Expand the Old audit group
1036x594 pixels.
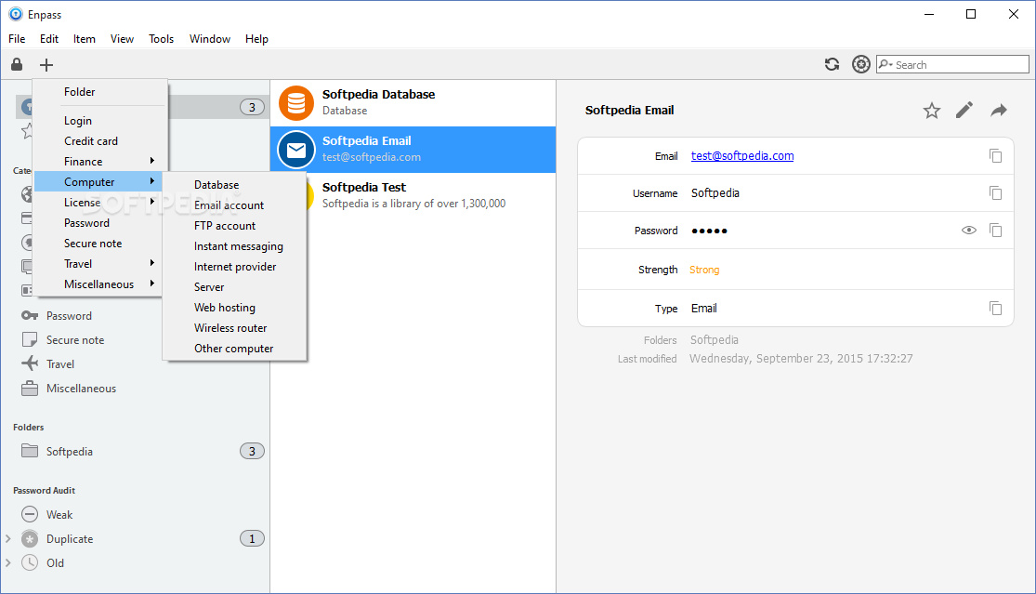coord(8,563)
